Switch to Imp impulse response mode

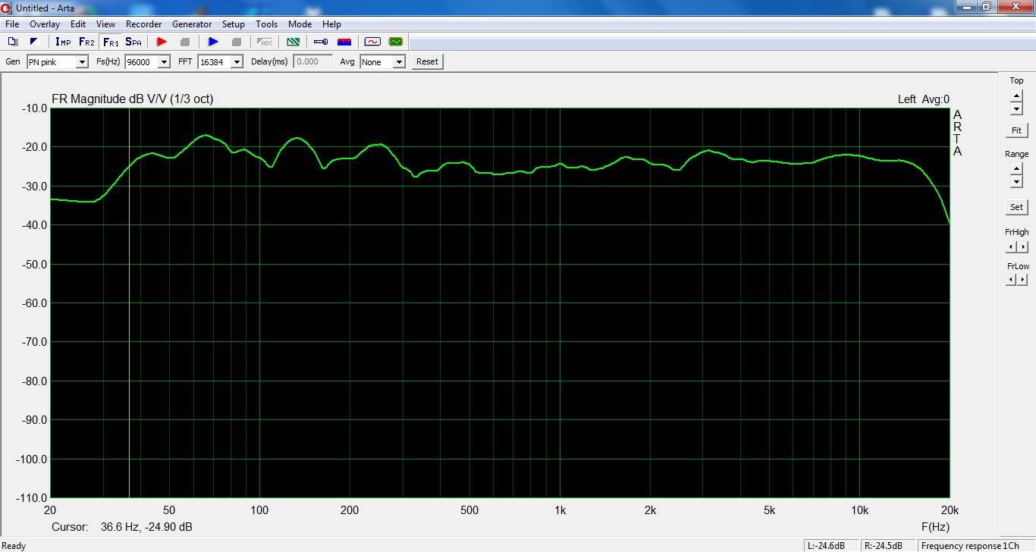63,42
